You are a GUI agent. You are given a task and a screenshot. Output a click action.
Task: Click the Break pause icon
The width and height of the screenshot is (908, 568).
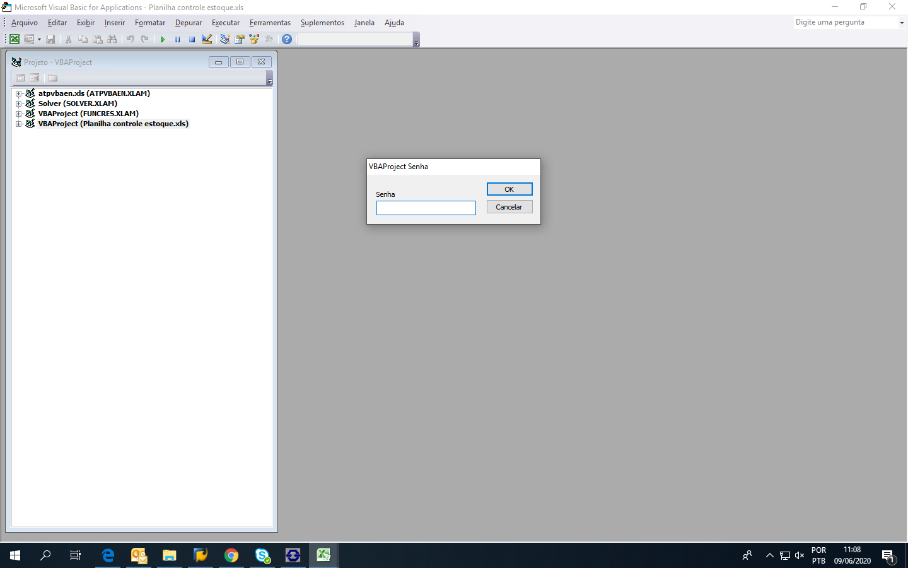pyautogui.click(x=177, y=39)
